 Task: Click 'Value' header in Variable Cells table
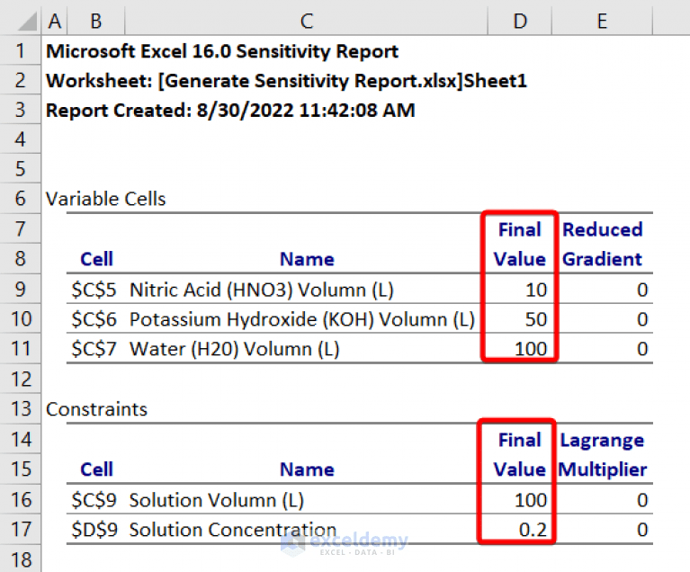pos(520,259)
